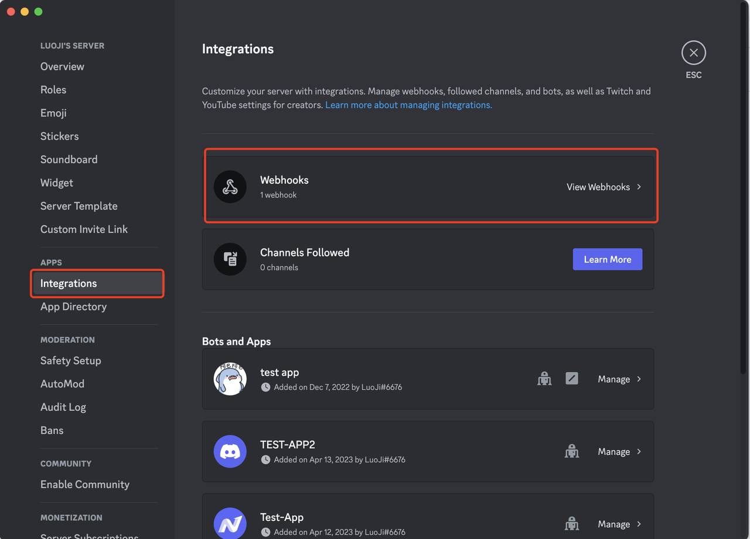Click the Test-App N logo avatar

[230, 524]
